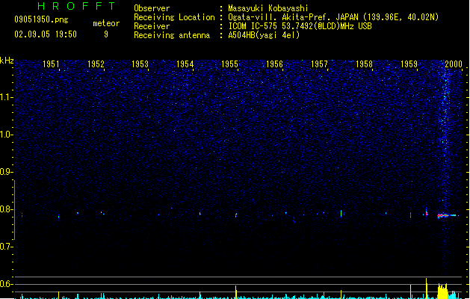Viewport: 470px width, 299px height.
Task: Click the 0.6 kHz axis label
Action: [x=6, y=284]
